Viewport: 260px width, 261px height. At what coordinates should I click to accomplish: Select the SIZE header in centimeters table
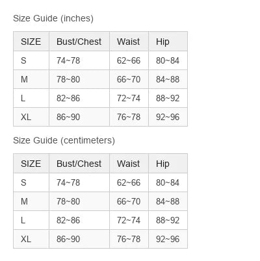[31, 164]
